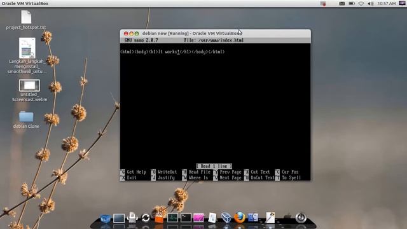Screen dimensions: 407x229
Task: Click the Exit shortcut label in nano
Action: 132,177
